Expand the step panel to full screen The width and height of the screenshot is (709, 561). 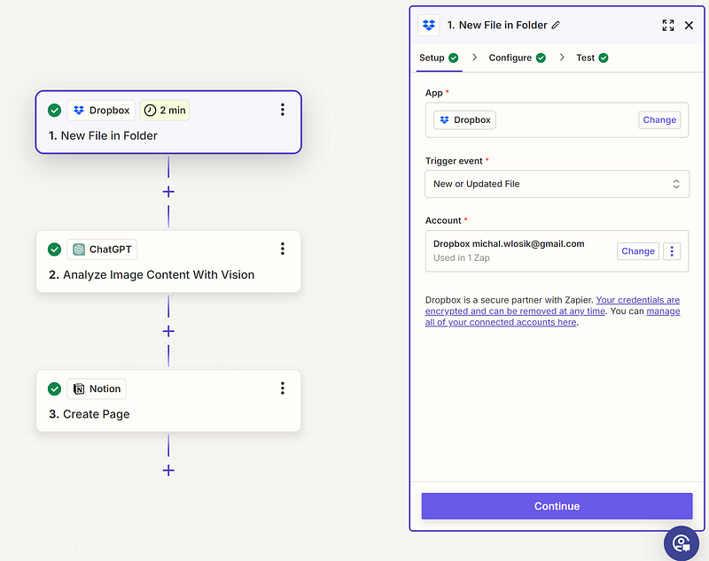[x=668, y=26]
